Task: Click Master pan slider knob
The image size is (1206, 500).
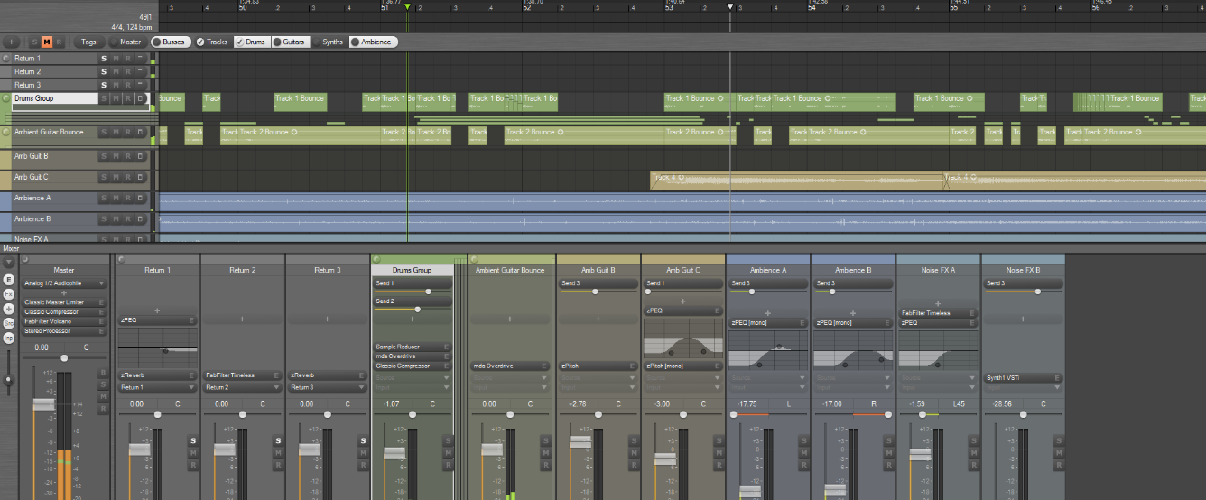Action: pyautogui.click(x=64, y=357)
